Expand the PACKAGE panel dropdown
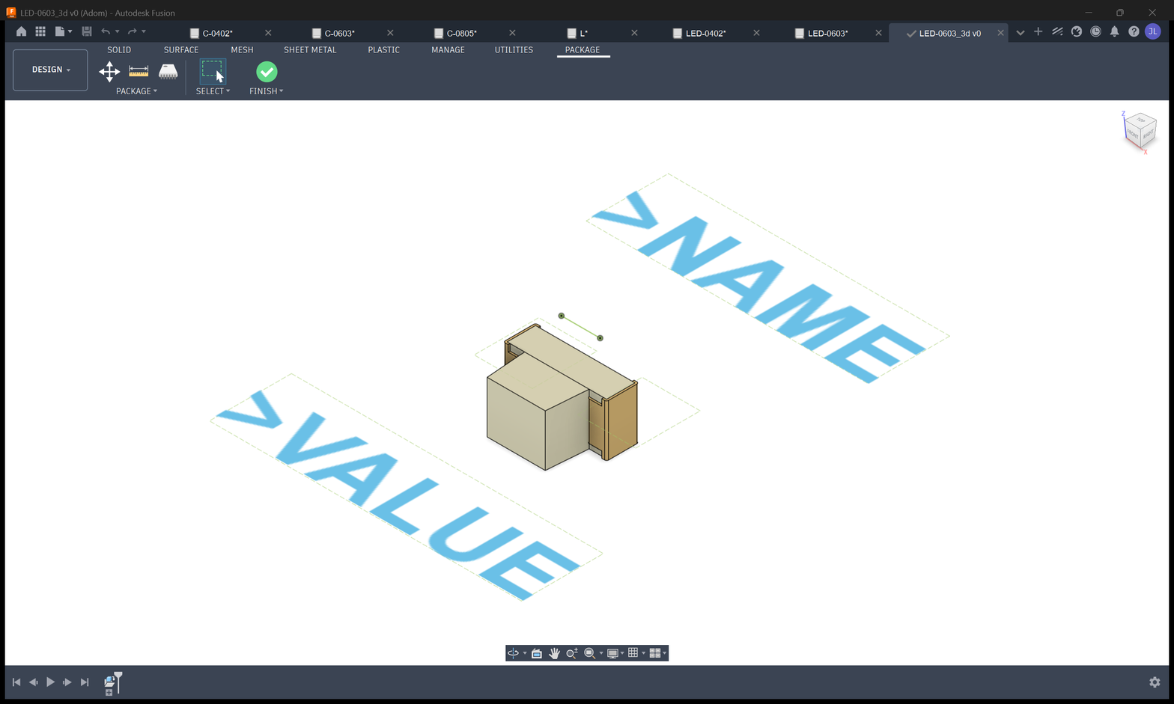 point(136,91)
